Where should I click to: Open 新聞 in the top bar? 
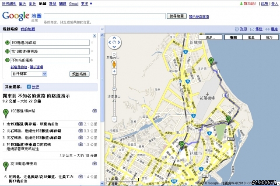click(52, 3)
